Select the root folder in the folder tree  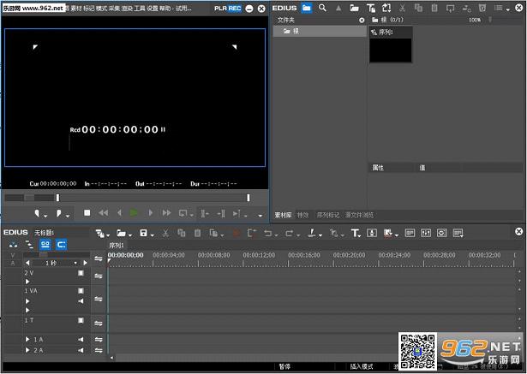[320, 31]
